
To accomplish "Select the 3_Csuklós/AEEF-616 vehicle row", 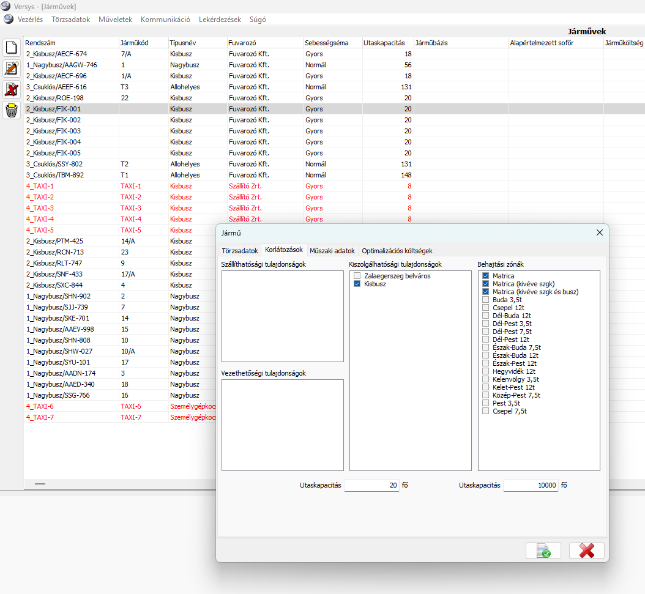I will point(56,87).
